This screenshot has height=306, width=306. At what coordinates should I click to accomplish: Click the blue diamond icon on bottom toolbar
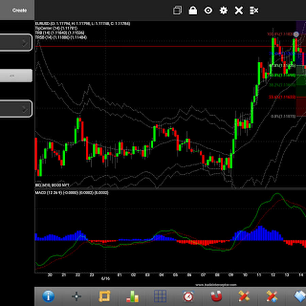(300, 296)
